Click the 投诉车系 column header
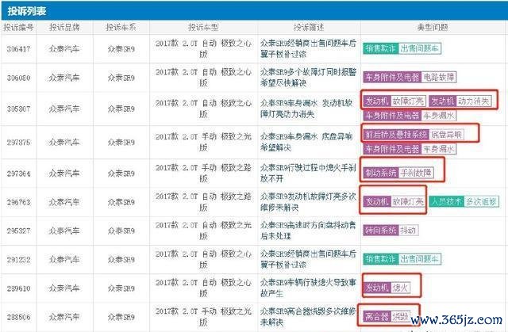This screenshot has width=508, height=332. pyautogui.click(x=121, y=28)
